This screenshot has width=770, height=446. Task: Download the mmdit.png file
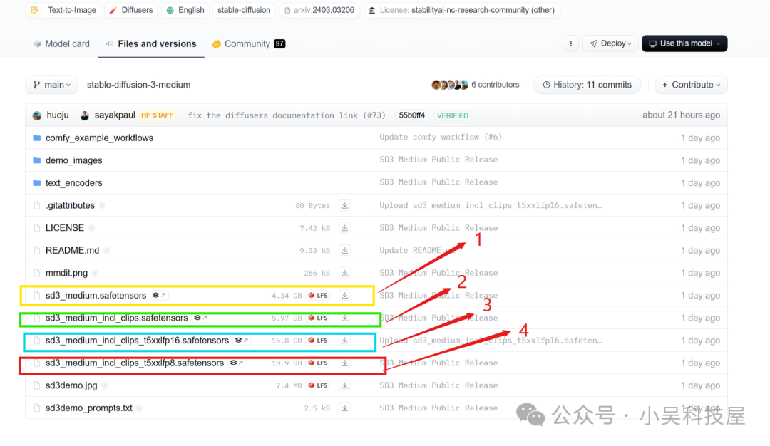point(345,274)
